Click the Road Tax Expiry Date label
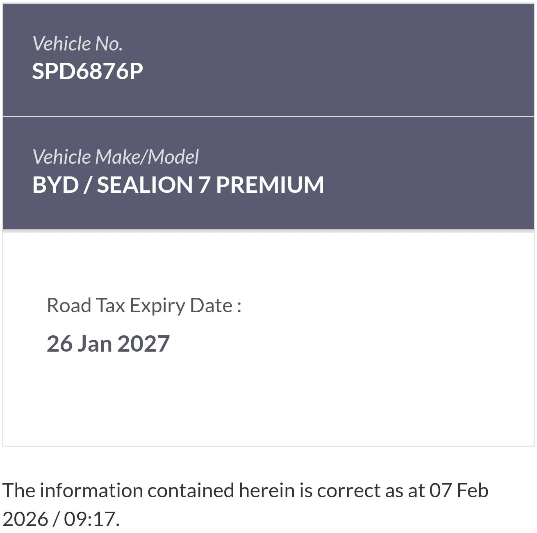Screen dimensions: 537x533 pos(144,306)
